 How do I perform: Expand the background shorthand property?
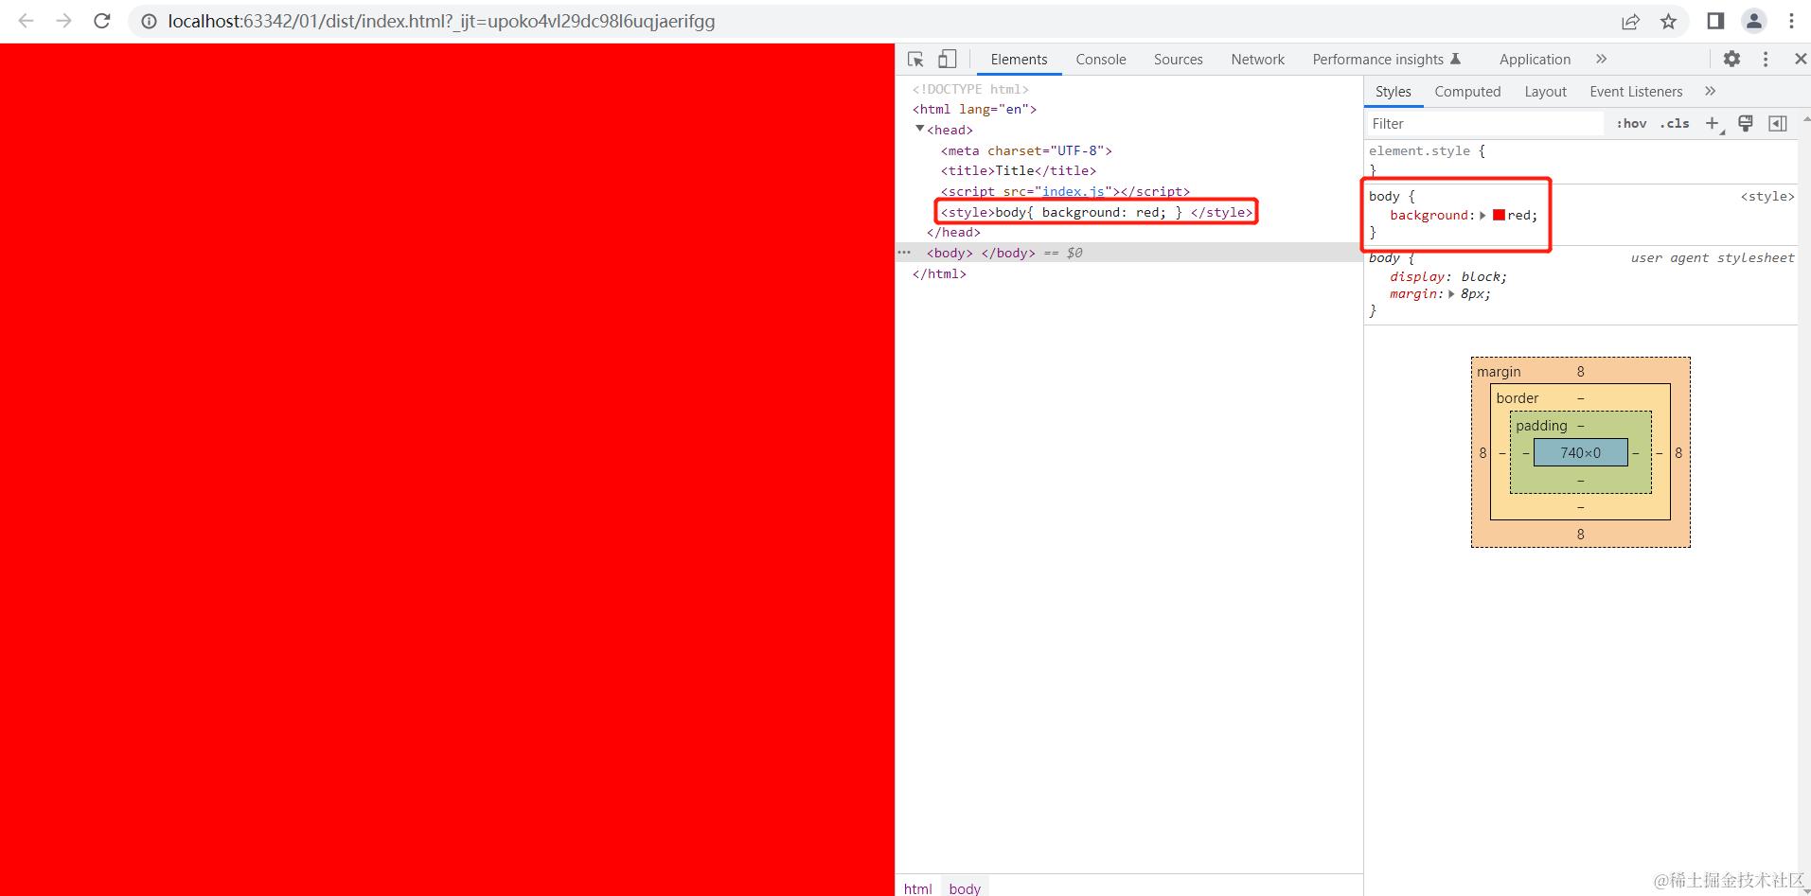click(x=1483, y=215)
